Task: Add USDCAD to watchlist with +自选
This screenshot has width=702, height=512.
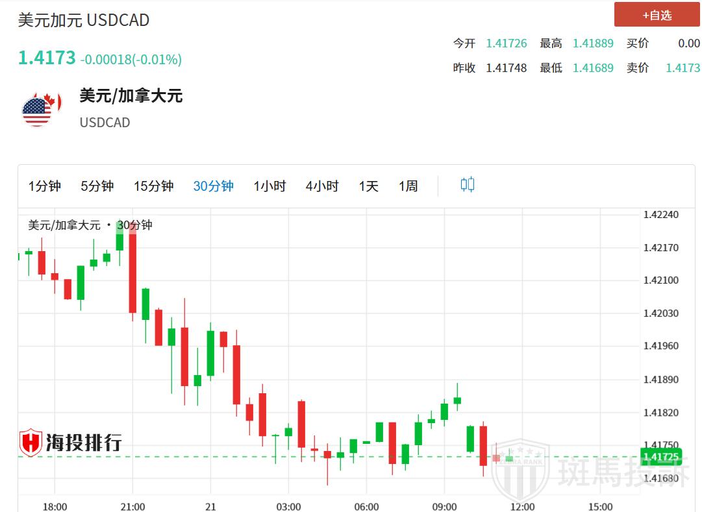Action: (657, 15)
